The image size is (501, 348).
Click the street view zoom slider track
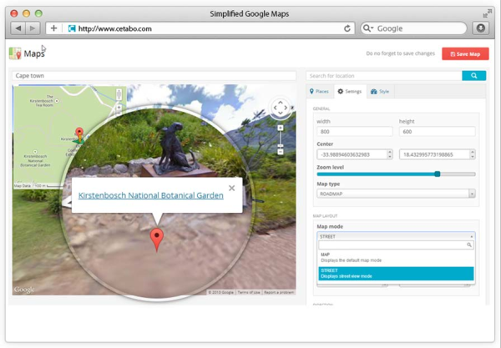pyautogui.click(x=281, y=139)
